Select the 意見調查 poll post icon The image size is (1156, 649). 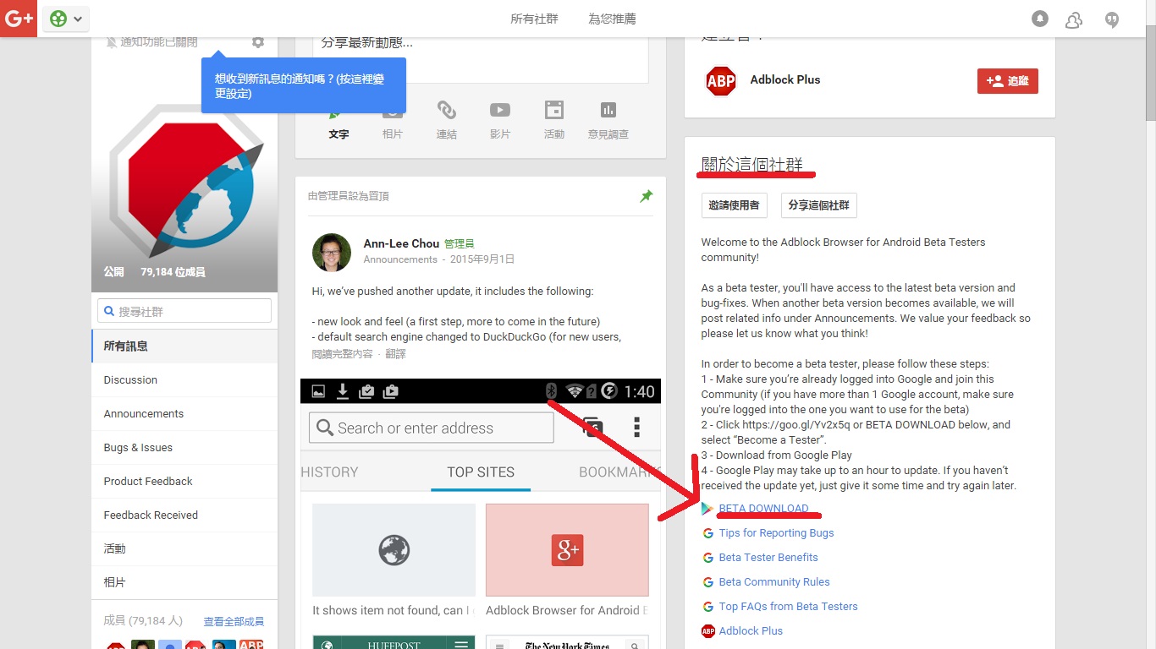click(x=608, y=119)
